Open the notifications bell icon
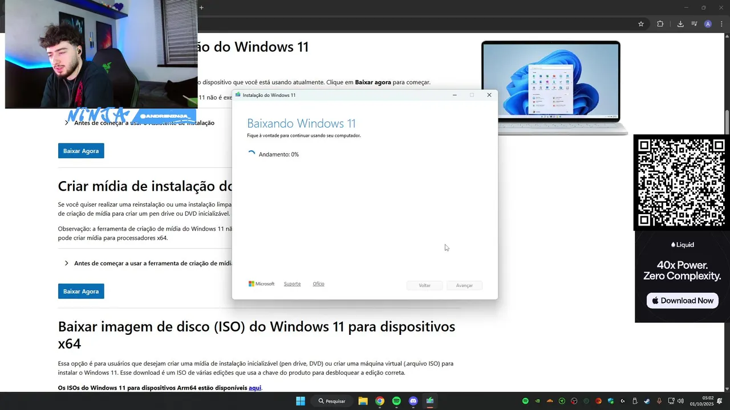 click(x=720, y=401)
